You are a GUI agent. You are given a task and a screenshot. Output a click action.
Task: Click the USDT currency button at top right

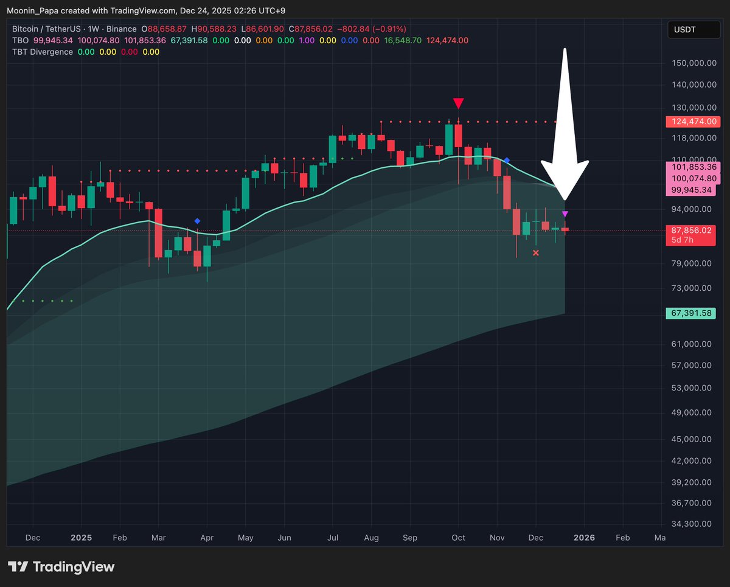click(693, 29)
